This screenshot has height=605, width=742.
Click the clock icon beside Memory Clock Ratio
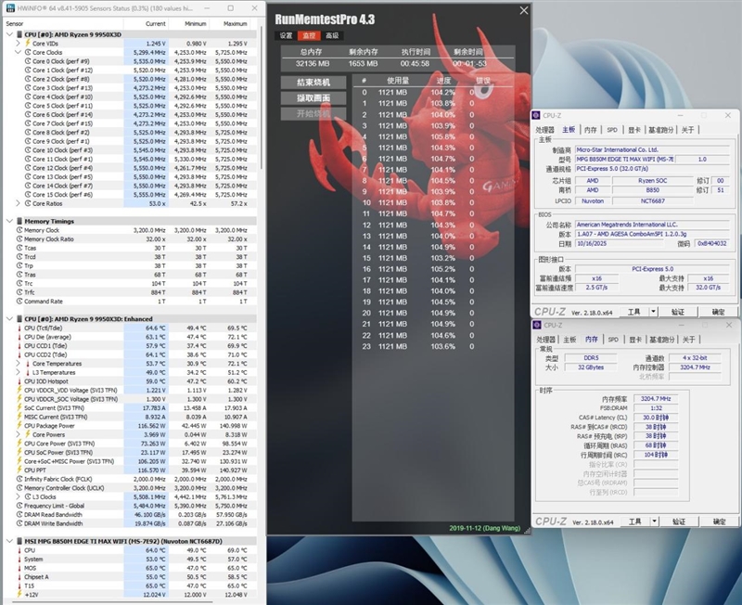(x=19, y=238)
